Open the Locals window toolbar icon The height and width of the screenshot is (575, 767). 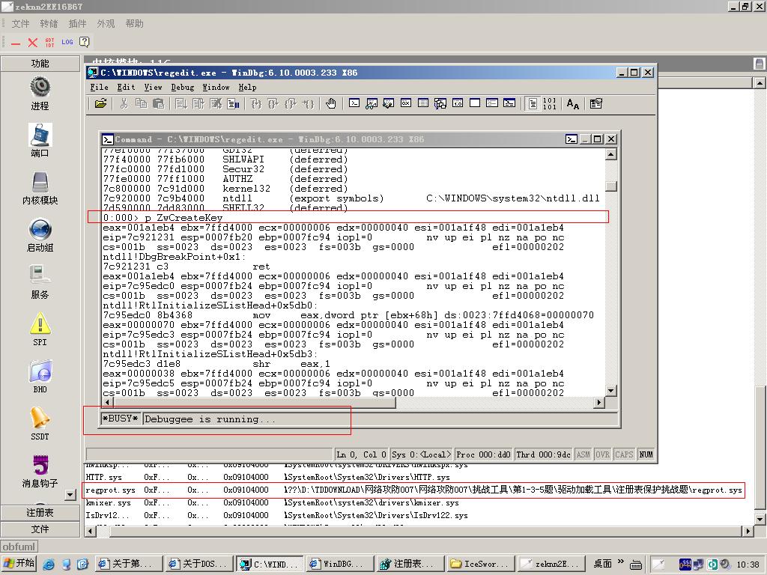(389, 103)
